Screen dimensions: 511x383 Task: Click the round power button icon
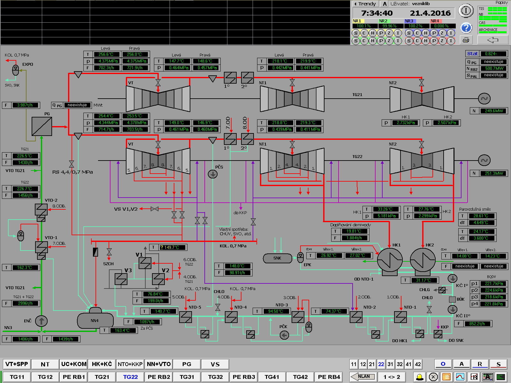tap(466, 11)
